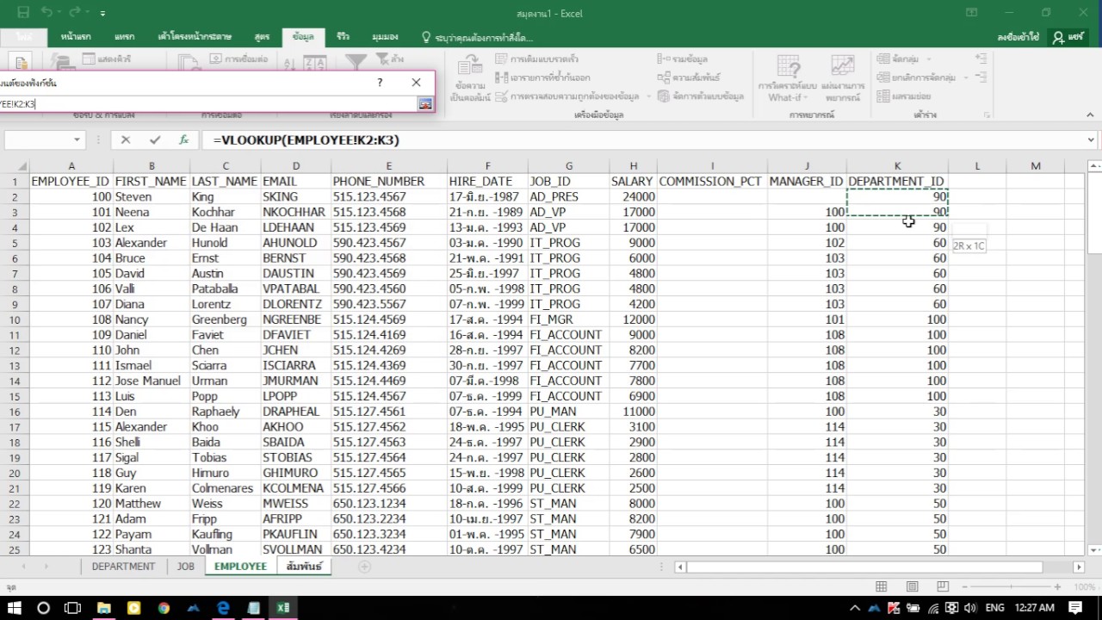Add a new sheet with plus button
Screen dimensions: 1102x620
point(364,567)
